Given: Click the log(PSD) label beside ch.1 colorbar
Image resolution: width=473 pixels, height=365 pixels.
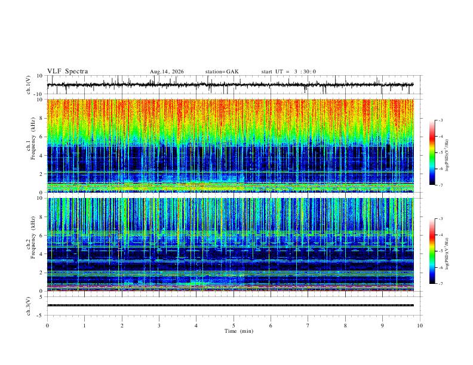Looking at the screenshot, I should pyautogui.click(x=447, y=156).
